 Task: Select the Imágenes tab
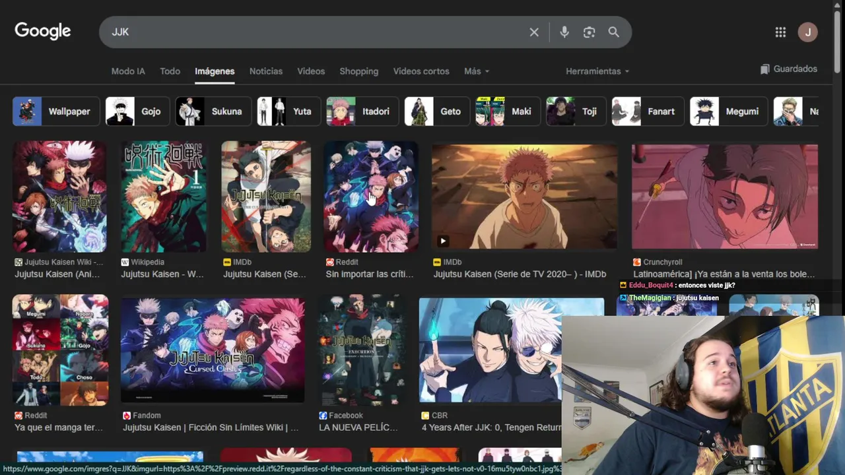click(x=215, y=71)
